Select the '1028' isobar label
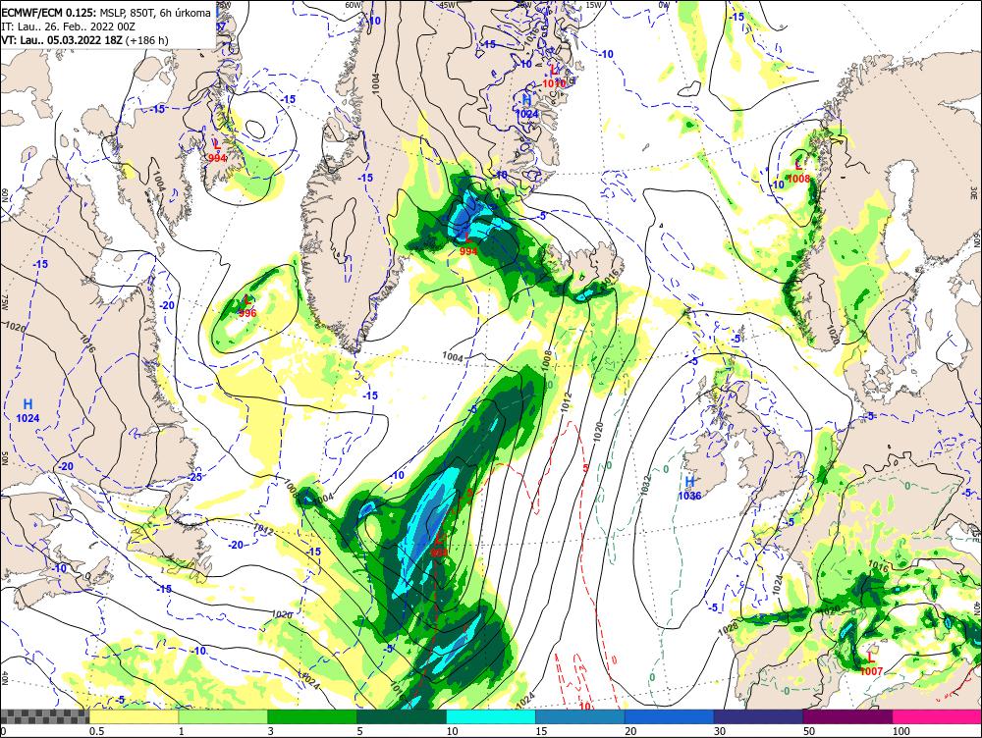Screen dimensions: 982x738 pos(728,628)
